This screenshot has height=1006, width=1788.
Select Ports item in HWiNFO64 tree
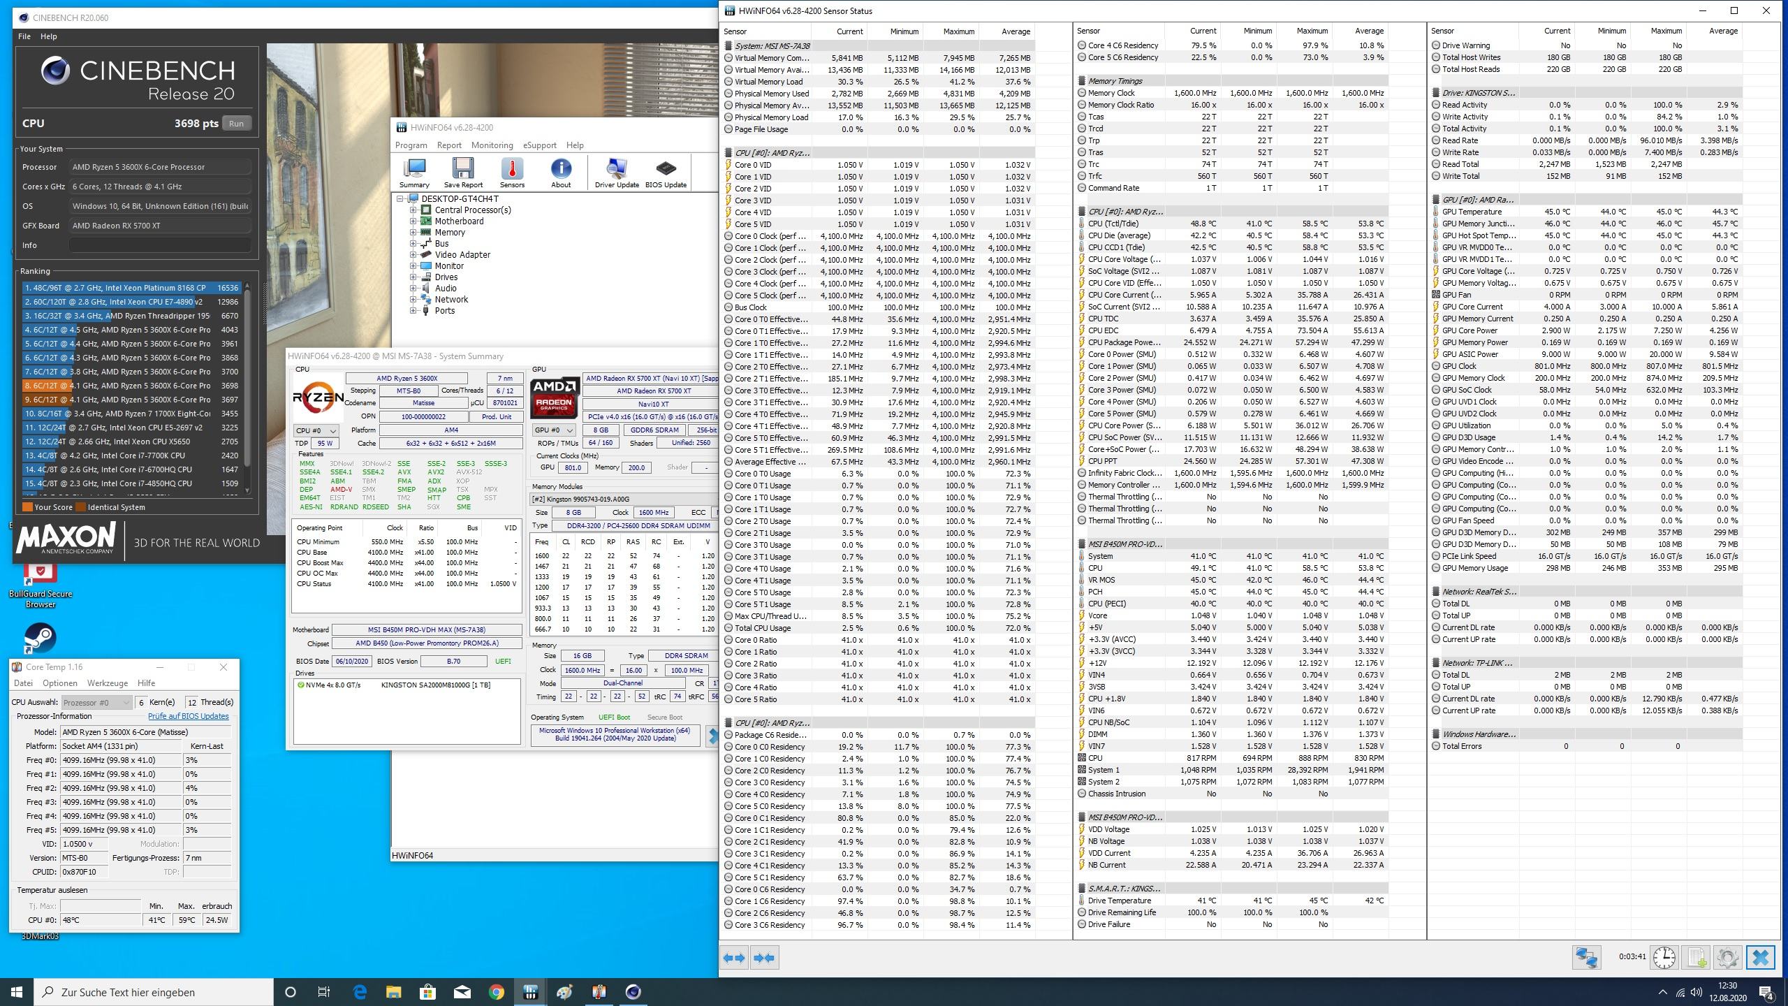pos(444,311)
